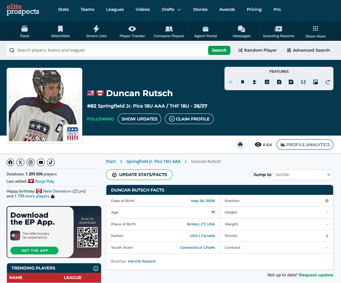Open 1 799 more players link

[x=32, y=196]
